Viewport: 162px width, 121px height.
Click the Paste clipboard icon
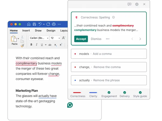[14, 39]
